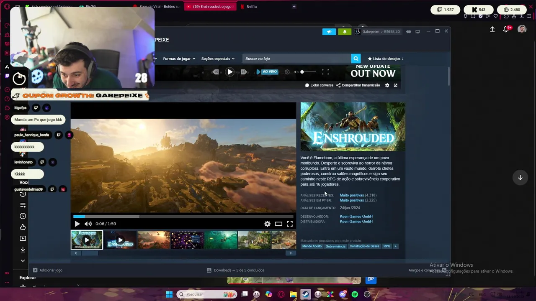Add a tag with plus button
This screenshot has width=536, height=301.
tap(395, 246)
